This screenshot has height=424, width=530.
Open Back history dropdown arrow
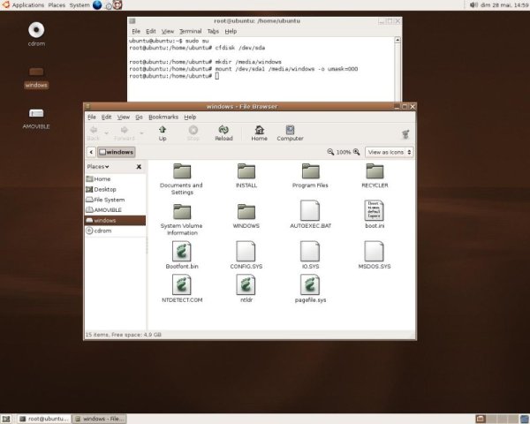(x=107, y=133)
